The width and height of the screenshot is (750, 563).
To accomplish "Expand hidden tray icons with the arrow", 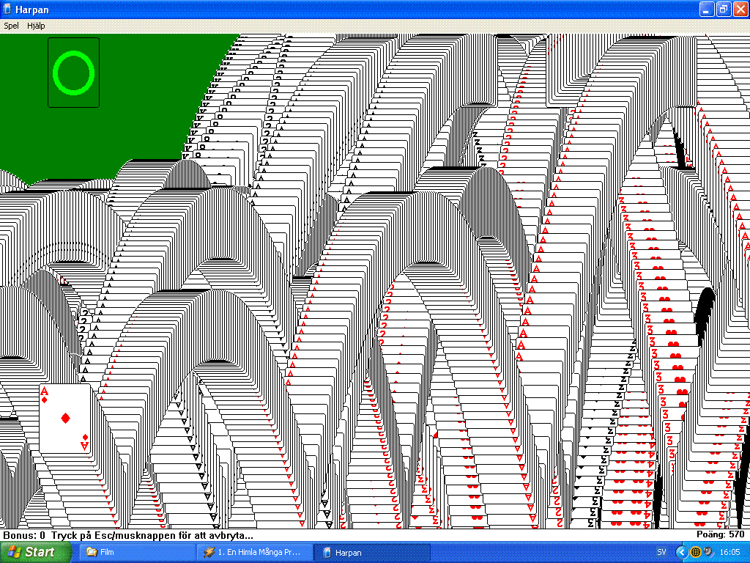I will 680,552.
